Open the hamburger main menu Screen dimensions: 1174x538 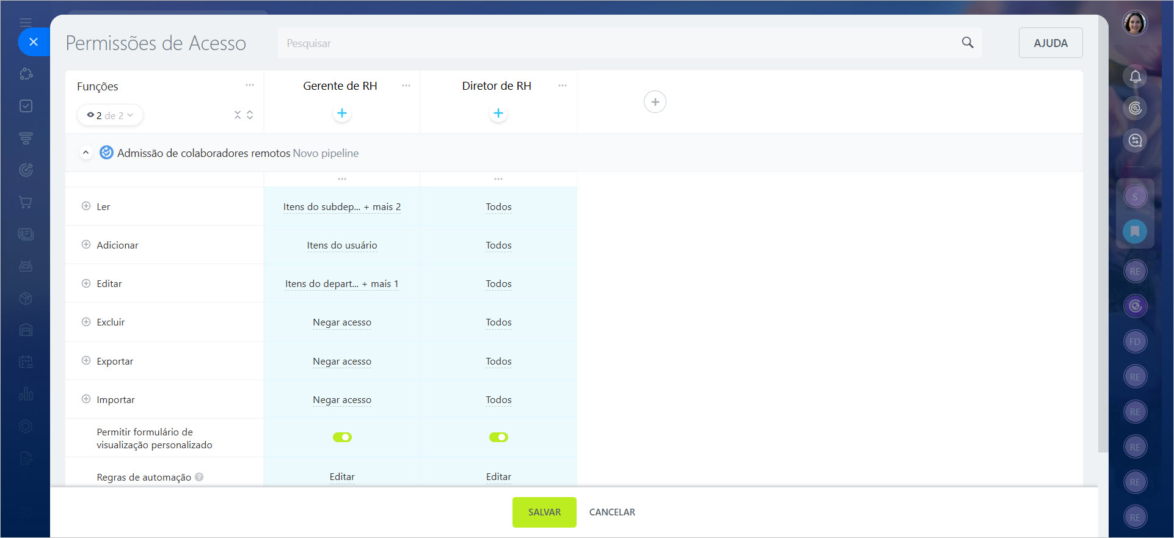click(26, 23)
